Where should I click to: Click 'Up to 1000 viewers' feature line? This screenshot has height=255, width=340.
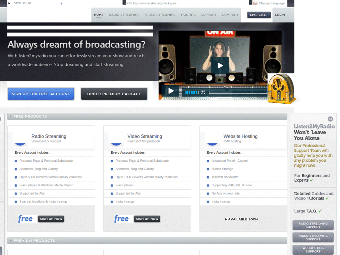click(x=146, y=177)
